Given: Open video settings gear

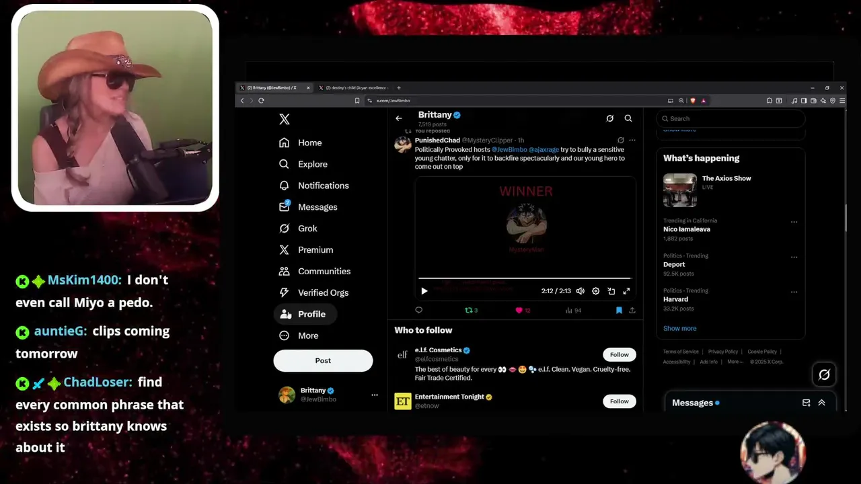Looking at the screenshot, I should coord(595,291).
